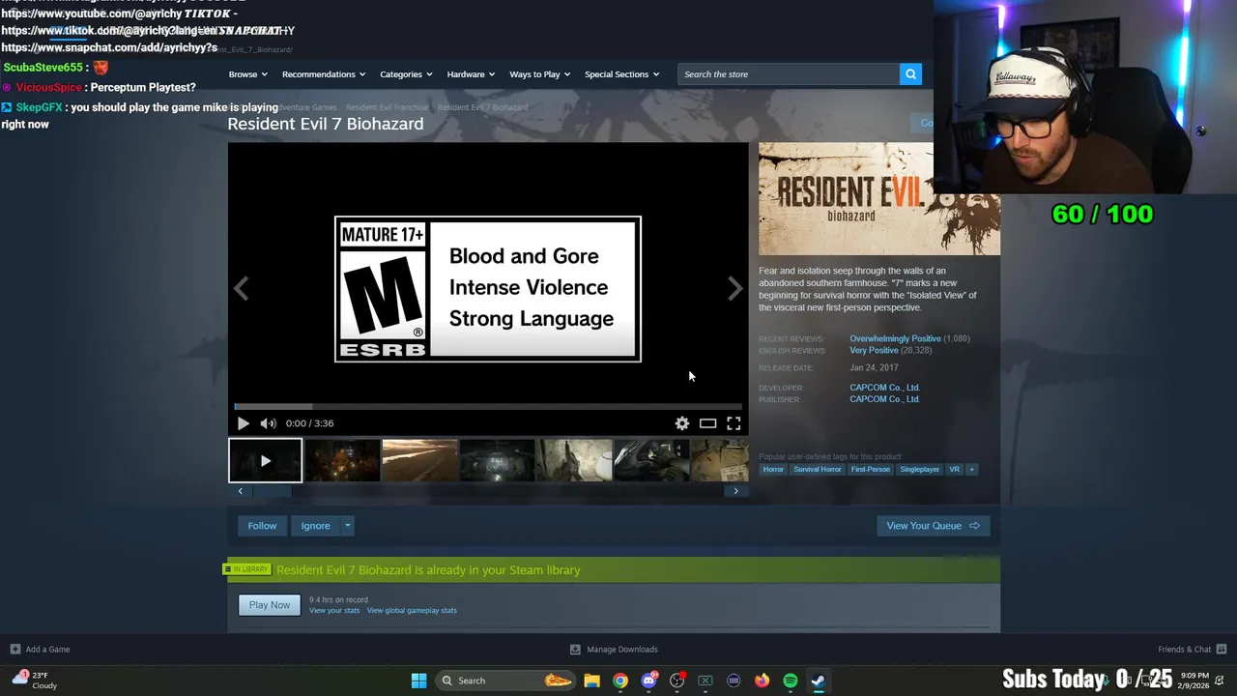Open OBS Studio from the taskbar
Screen dimensions: 1237x696
[676, 681]
